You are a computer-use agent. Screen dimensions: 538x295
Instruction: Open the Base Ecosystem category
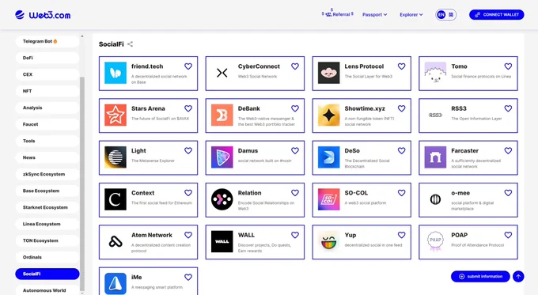47,191
